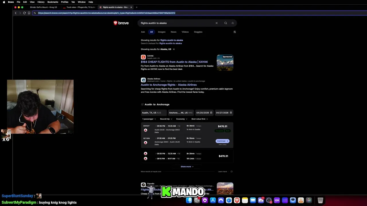367x206 pixels.
Task: Select the Ask tab
Action: (x=143, y=32)
